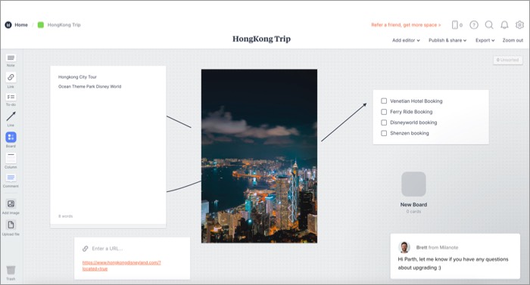Select the Link tool in sidebar
The image size is (530, 285).
[11, 77]
